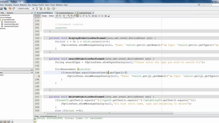Open the Refactor menu
The width and height of the screenshot is (219, 123).
[x=23, y=5]
